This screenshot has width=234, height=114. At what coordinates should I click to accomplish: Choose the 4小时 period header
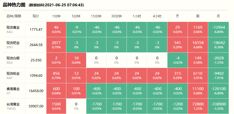coord(157,16)
